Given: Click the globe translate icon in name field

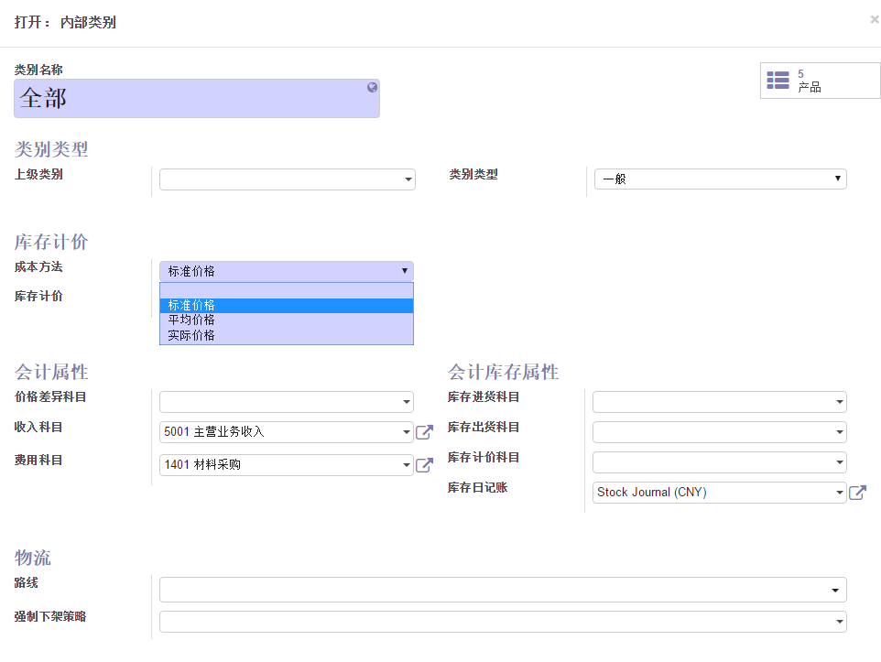Looking at the screenshot, I should tap(373, 88).
